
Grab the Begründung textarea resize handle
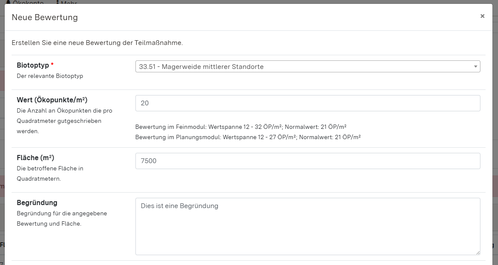[x=477, y=253]
